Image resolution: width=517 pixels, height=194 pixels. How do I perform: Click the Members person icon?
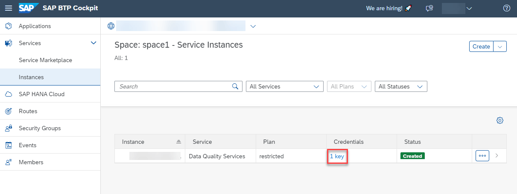(x=8, y=162)
